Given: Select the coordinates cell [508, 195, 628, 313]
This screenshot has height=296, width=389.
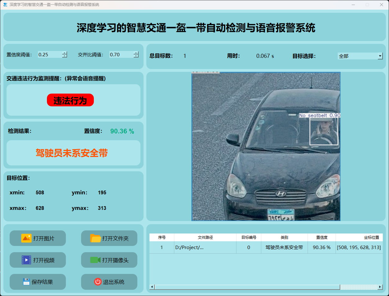Looking at the screenshot, I should (359, 247).
